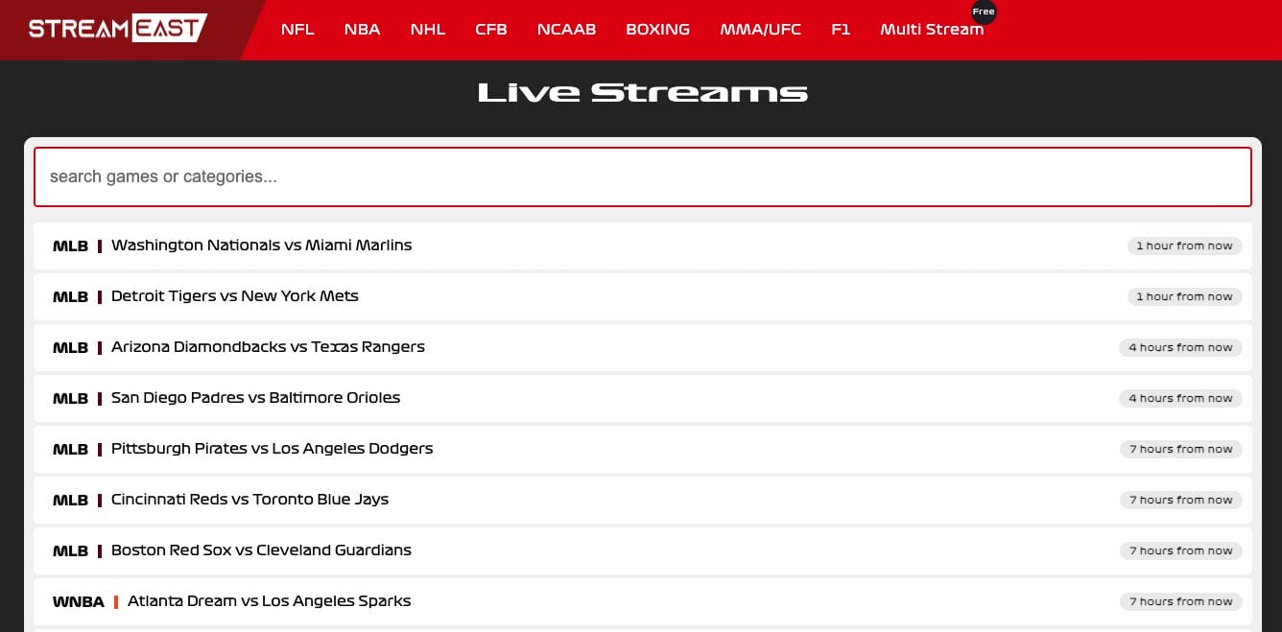The width and height of the screenshot is (1282, 632).
Task: Open the BOXING category
Action: click(x=657, y=29)
